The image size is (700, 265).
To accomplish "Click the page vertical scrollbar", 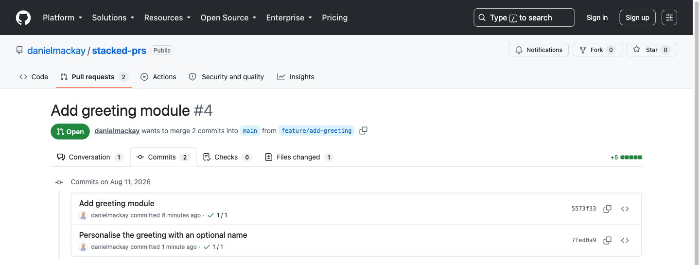I will [696, 132].
